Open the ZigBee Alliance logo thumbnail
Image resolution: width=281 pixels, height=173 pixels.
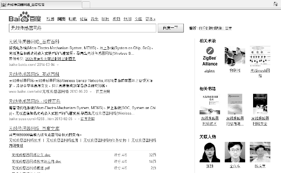click(210, 57)
